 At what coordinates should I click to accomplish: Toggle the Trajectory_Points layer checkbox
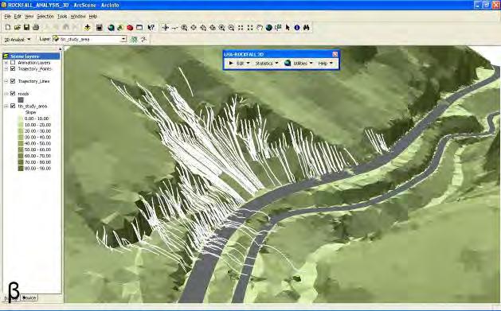[13, 68]
